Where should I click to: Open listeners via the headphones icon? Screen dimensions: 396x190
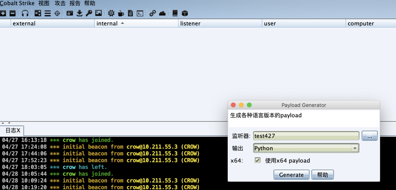25,14
